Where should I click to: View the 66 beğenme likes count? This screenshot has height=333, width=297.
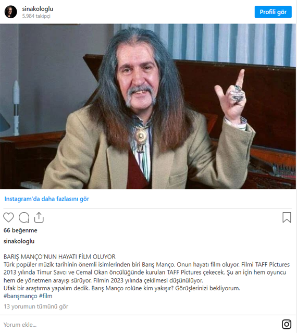click(20, 230)
